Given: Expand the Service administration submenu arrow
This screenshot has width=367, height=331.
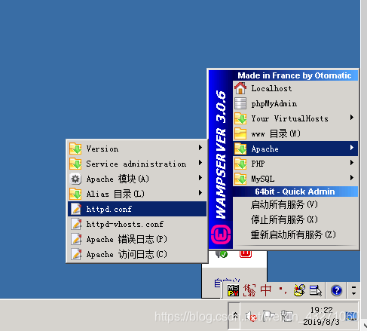Looking at the screenshot, I should pyautogui.click(x=200, y=163).
